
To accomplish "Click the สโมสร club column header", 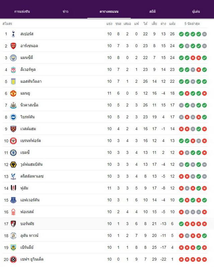I will pyautogui.click(x=7, y=24).
